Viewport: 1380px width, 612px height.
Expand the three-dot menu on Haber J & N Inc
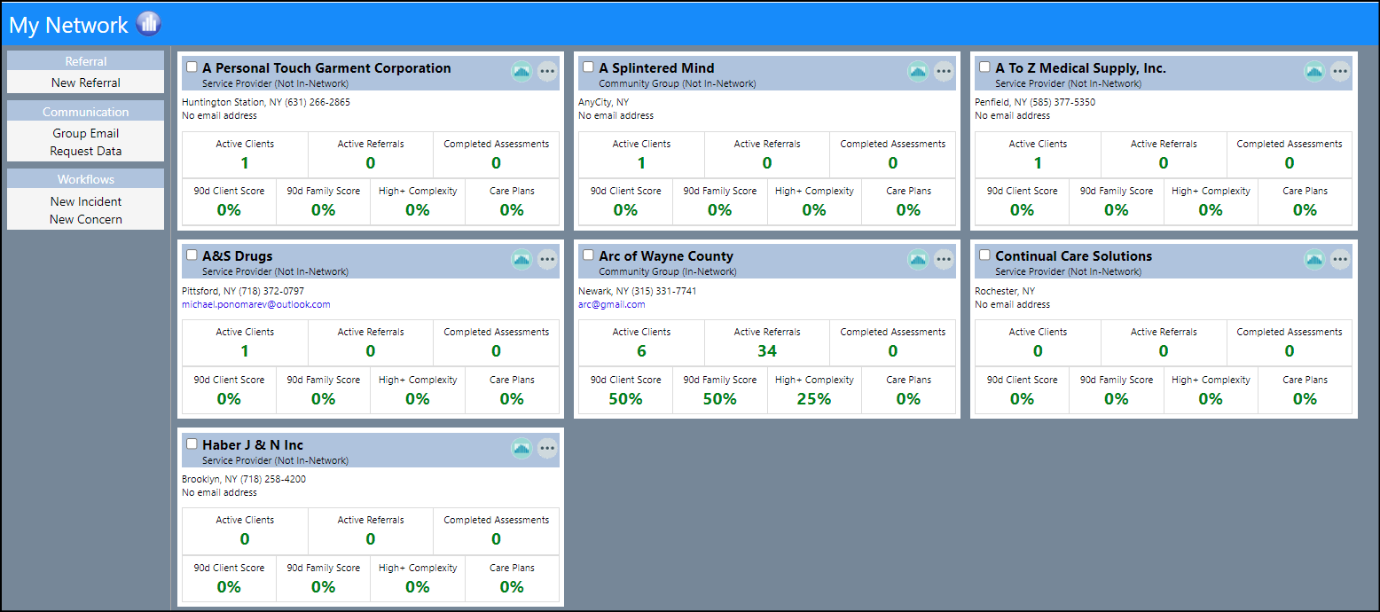(547, 449)
